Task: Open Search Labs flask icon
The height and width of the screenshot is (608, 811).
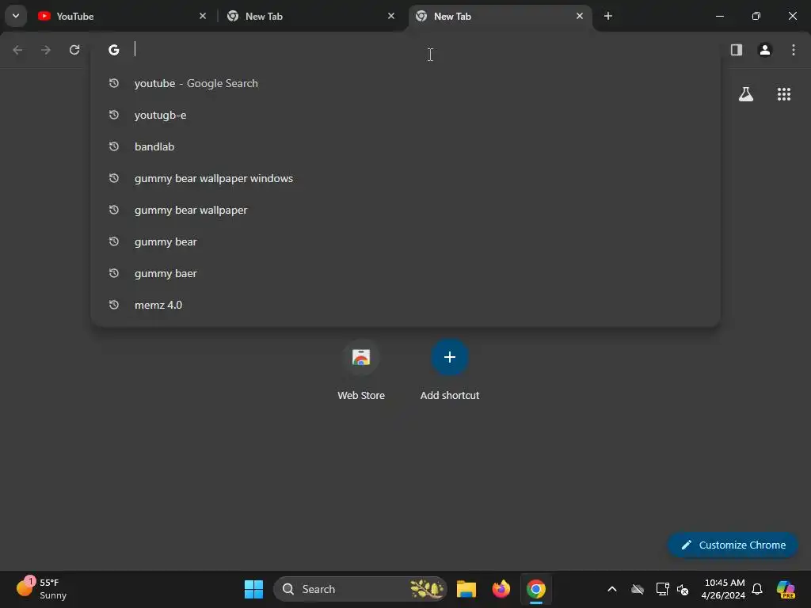Action: pos(746,94)
